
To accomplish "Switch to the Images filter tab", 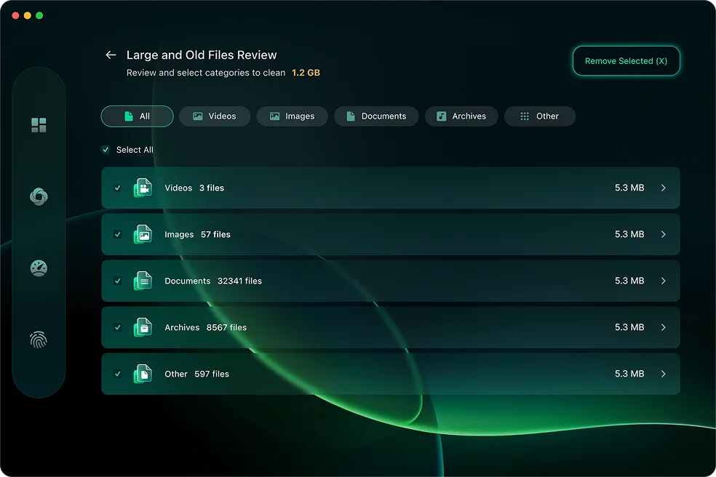I will [292, 116].
